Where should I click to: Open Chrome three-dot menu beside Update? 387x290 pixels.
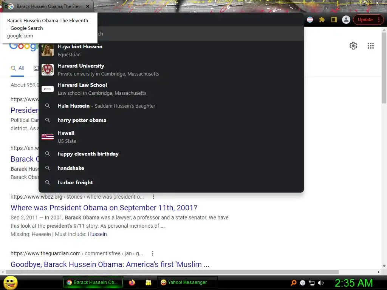[x=379, y=20]
